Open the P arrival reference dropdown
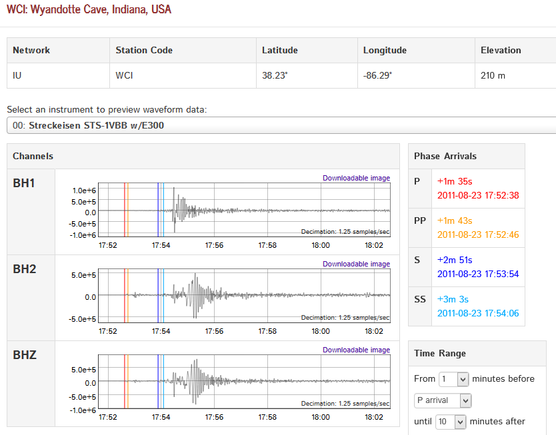The height and width of the screenshot is (435, 556). point(442,400)
